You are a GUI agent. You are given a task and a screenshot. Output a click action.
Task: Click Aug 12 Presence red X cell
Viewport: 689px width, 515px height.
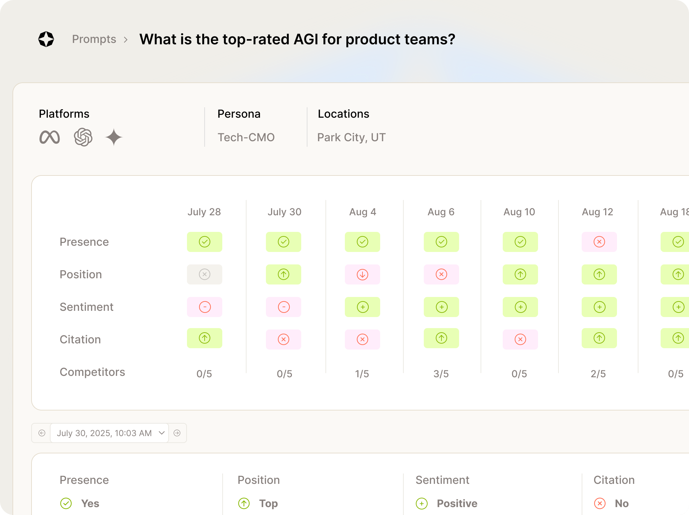(599, 242)
